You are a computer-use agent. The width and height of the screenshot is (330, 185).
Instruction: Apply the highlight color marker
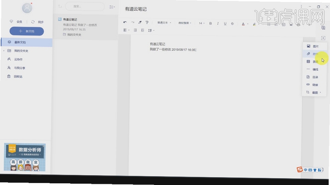(254, 24)
